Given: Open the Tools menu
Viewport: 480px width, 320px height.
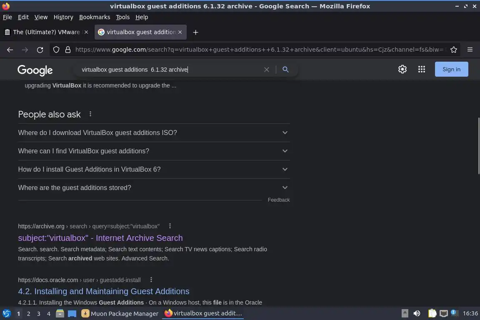Looking at the screenshot, I should tap(123, 17).
